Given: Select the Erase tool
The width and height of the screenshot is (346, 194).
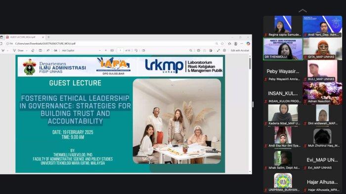Looking at the screenshot, I should point(33,50).
